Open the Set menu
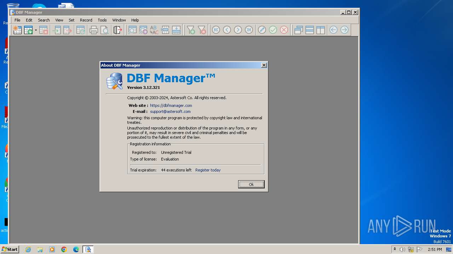This screenshot has width=453, height=254. pyautogui.click(x=71, y=20)
